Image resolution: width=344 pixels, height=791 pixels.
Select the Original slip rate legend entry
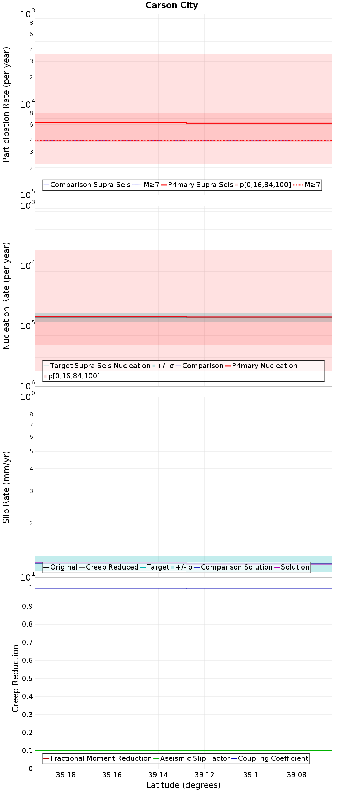click(x=61, y=567)
